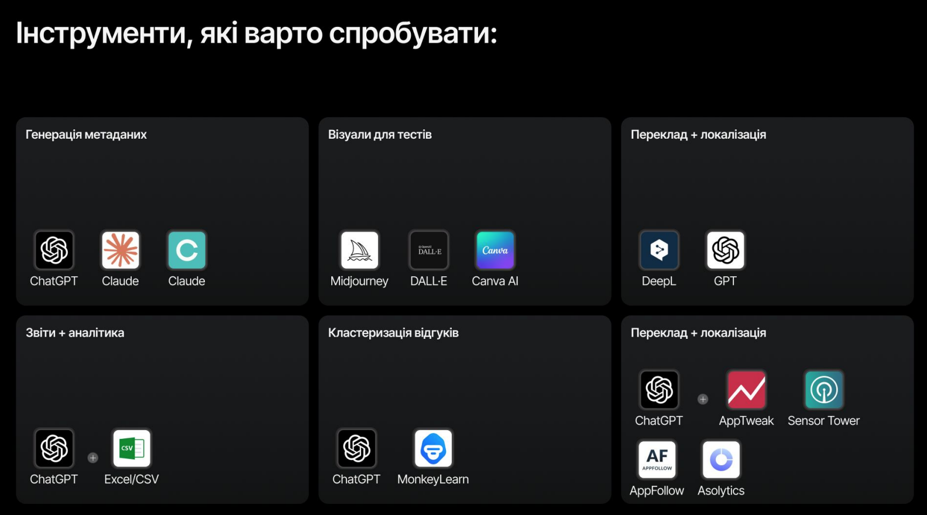Click the MonkeyLearn label
The height and width of the screenshot is (515, 927).
point(433,479)
